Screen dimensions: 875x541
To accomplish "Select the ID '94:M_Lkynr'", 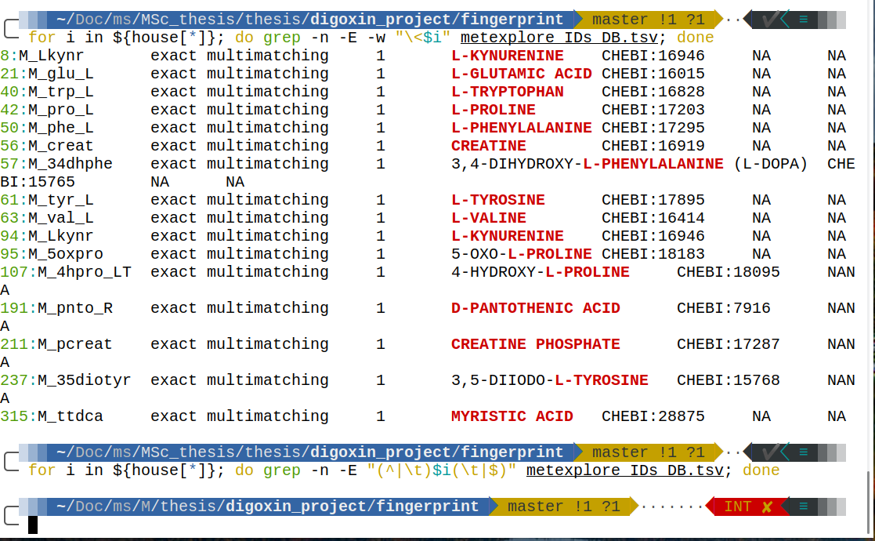I will (47, 236).
